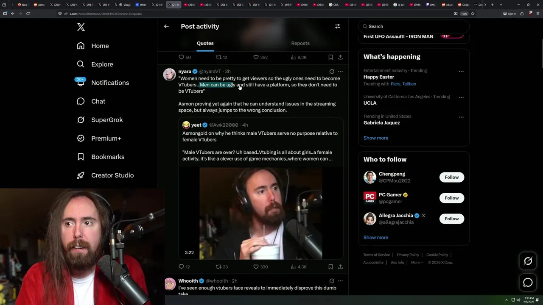The height and width of the screenshot is (305, 543).
Task: Click the browser Sign in button
Action: pyautogui.click(x=509, y=14)
